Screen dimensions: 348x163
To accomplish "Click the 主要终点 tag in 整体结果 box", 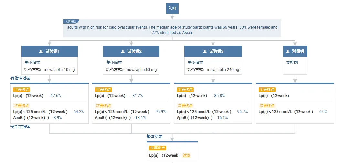I will pyautogui.click(x=158, y=148).
